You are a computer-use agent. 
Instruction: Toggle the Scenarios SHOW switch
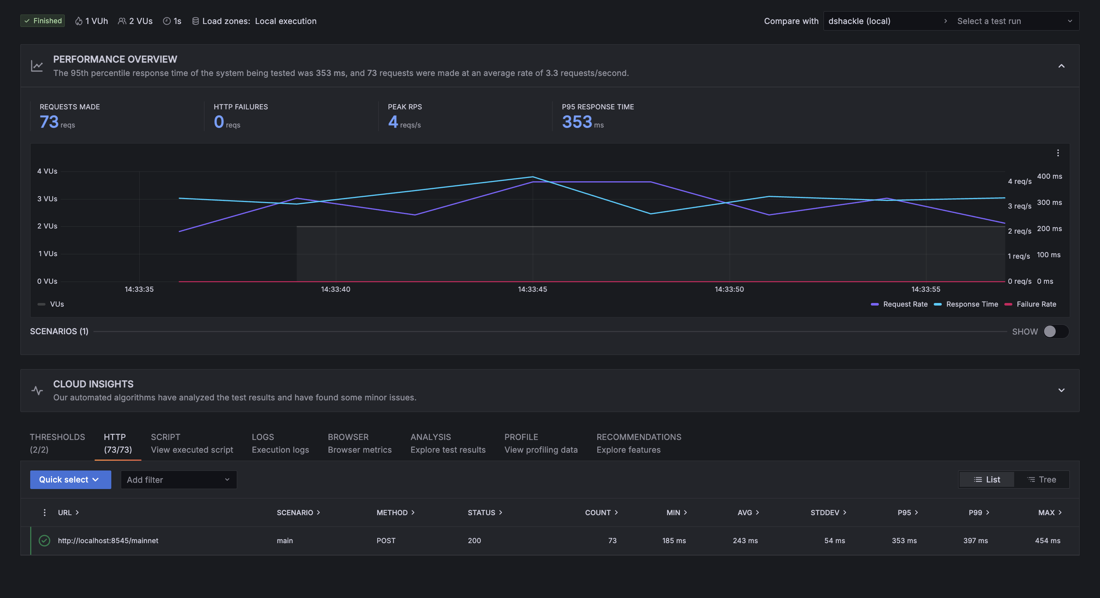click(x=1056, y=331)
